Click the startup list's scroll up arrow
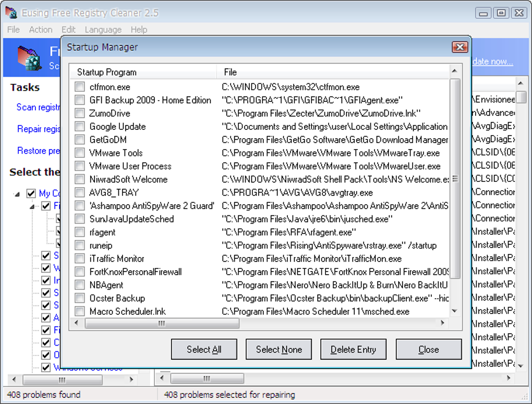The height and width of the screenshot is (404, 532). [x=454, y=71]
